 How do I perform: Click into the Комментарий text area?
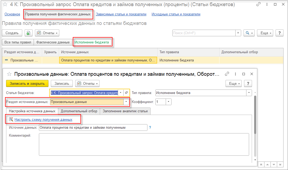click(144, 145)
